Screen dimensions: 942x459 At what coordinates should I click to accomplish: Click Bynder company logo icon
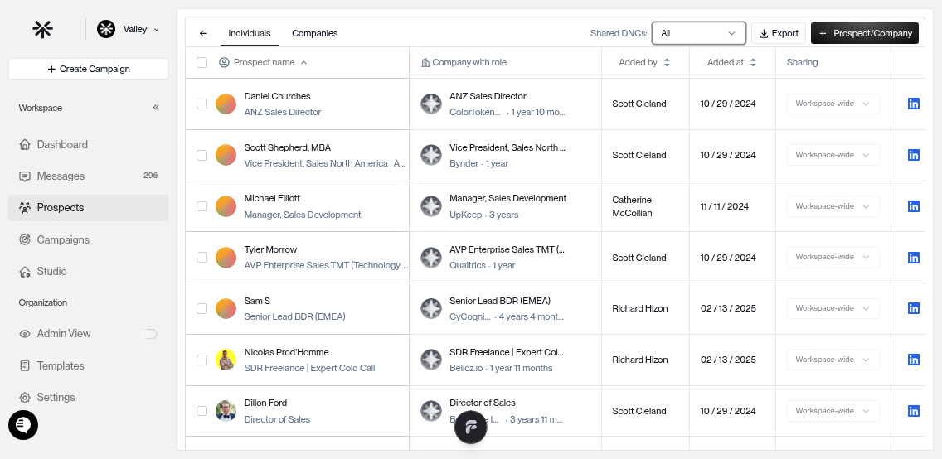tap(430, 155)
